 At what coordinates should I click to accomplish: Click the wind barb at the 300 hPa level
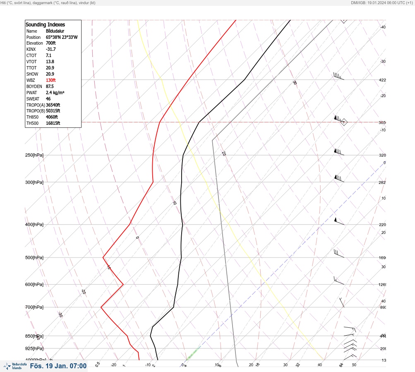(339, 179)
